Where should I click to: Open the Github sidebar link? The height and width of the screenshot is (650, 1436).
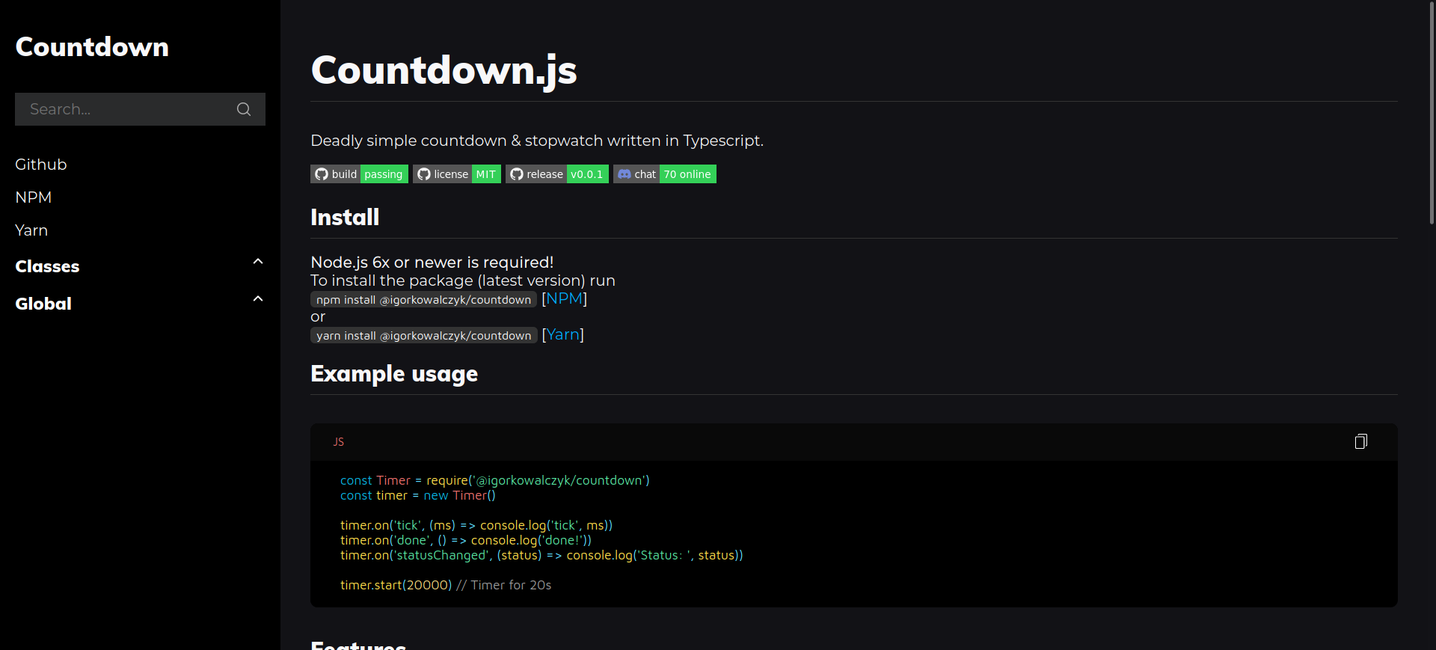41,165
